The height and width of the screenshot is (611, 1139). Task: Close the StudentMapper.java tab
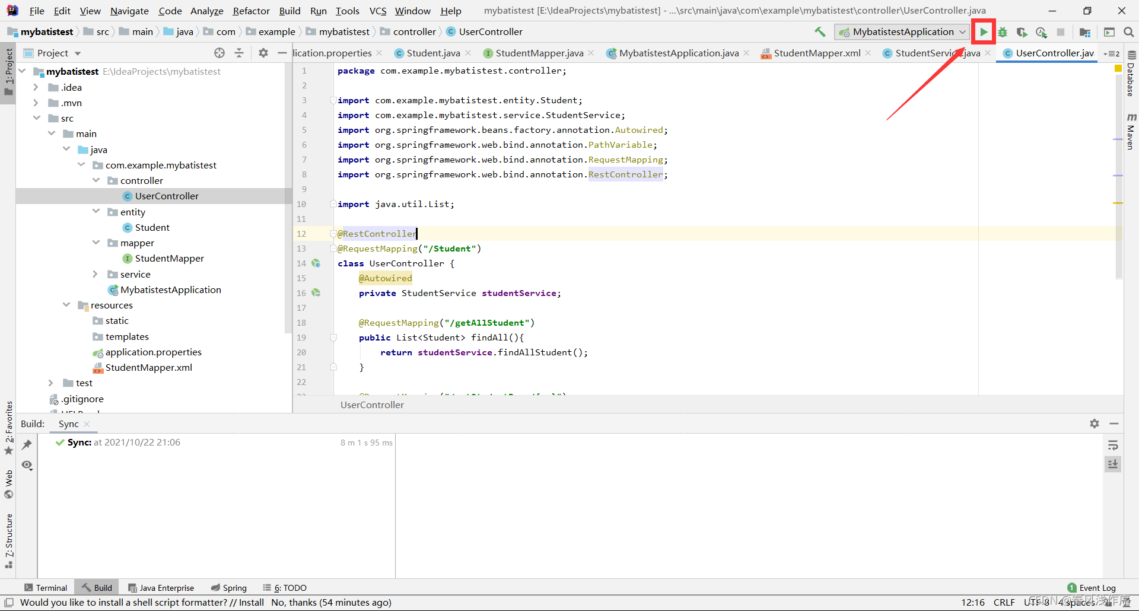click(x=591, y=53)
